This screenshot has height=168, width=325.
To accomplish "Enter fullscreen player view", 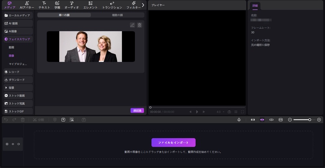I will point(243,112).
